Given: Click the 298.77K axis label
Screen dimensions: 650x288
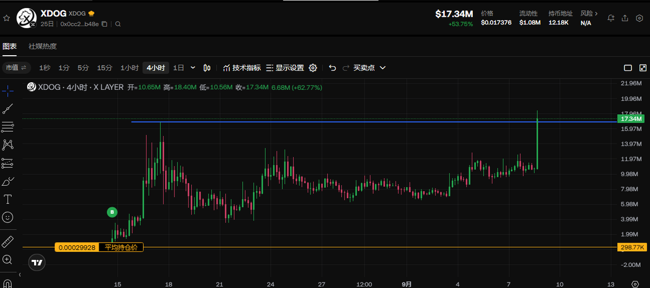Looking at the screenshot, I should click(631, 247).
